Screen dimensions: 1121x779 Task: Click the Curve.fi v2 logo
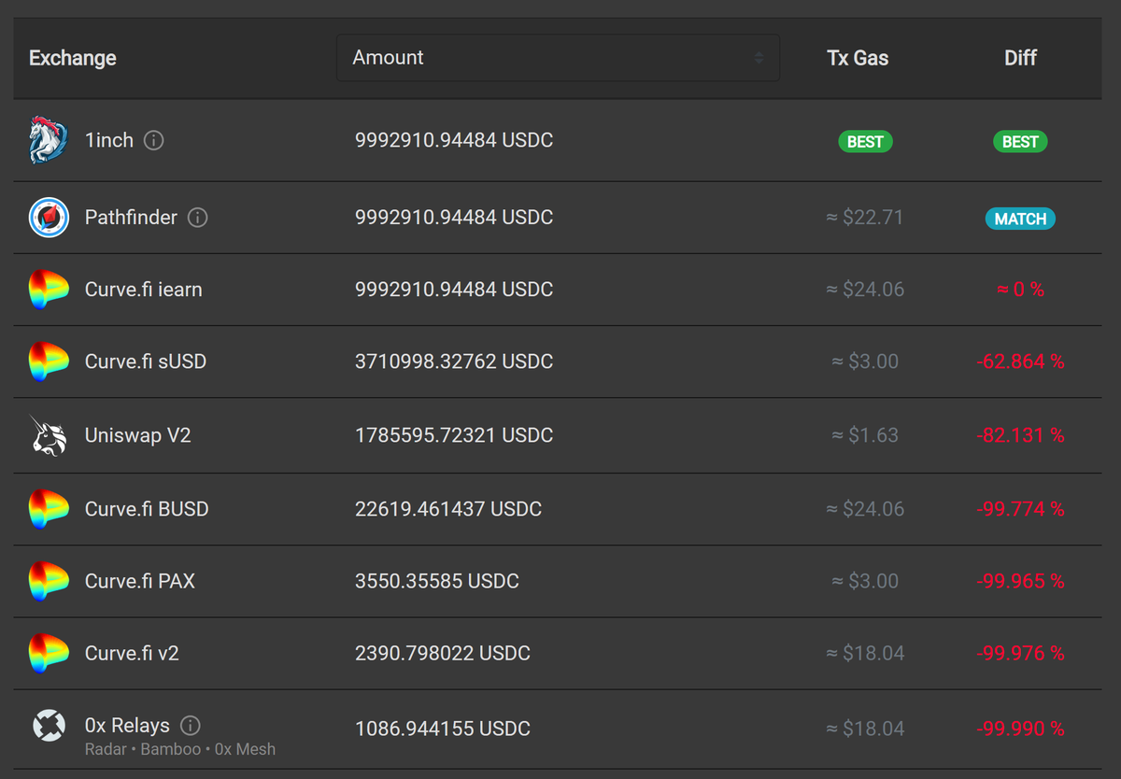[49, 653]
